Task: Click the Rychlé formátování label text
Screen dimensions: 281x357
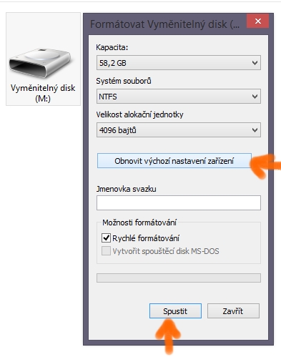Action: click(146, 238)
